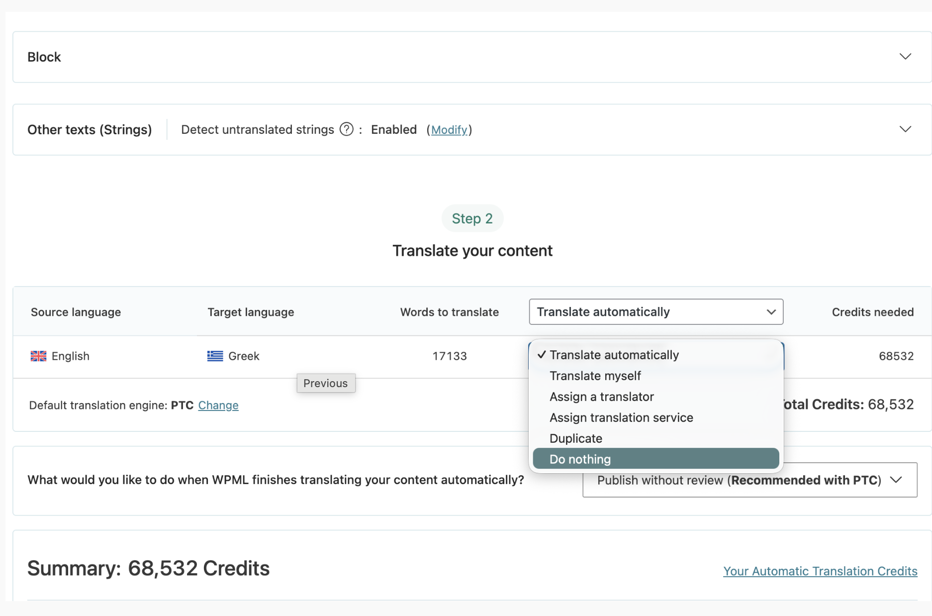
Task: Open the Publish without review dropdown
Action: point(749,480)
